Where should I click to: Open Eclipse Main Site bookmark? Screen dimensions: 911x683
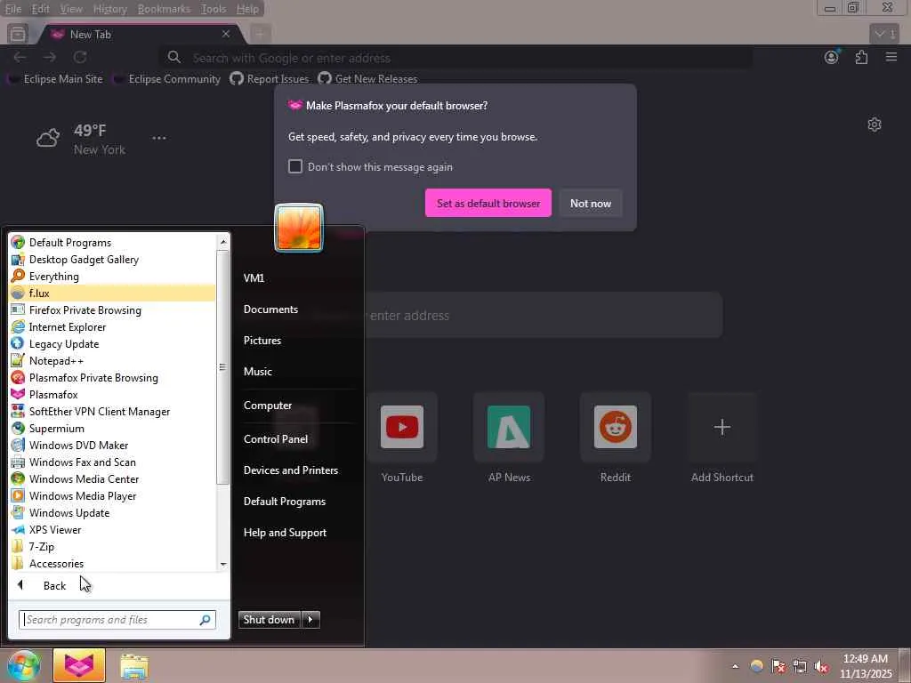[x=57, y=78]
